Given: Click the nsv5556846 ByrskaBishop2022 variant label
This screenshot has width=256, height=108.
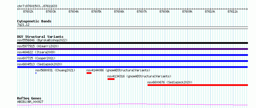Looking at the screenshot, I should [42, 40].
